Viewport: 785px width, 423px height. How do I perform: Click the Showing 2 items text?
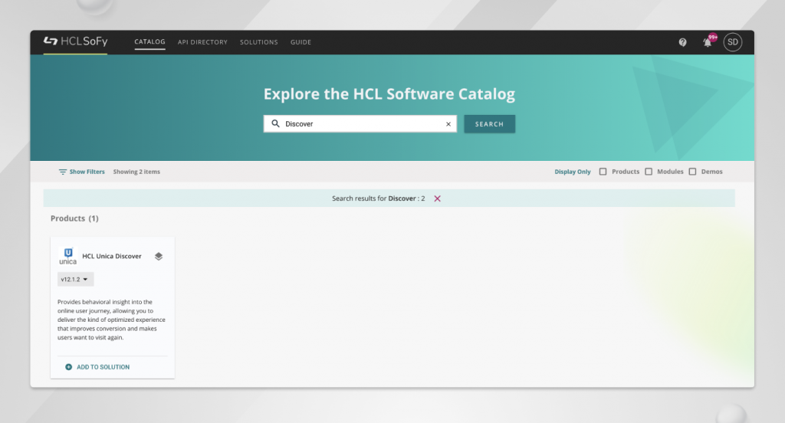136,172
